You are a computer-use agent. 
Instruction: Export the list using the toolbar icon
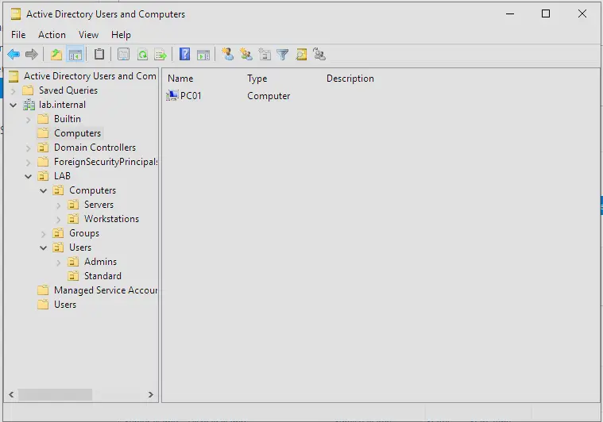coord(160,55)
